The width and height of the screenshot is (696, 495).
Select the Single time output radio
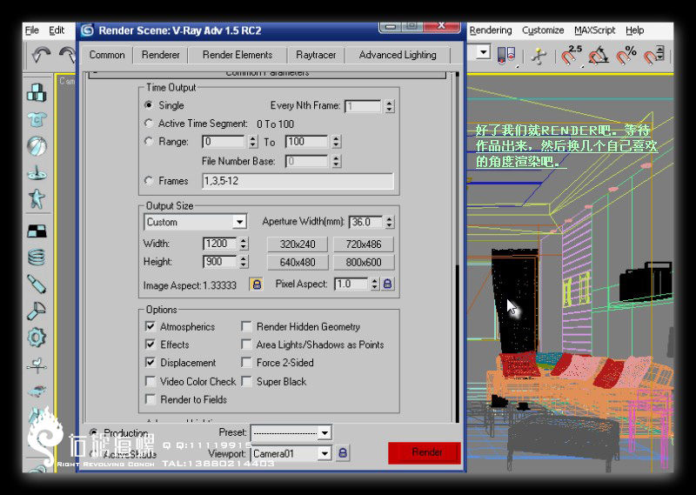(x=149, y=104)
